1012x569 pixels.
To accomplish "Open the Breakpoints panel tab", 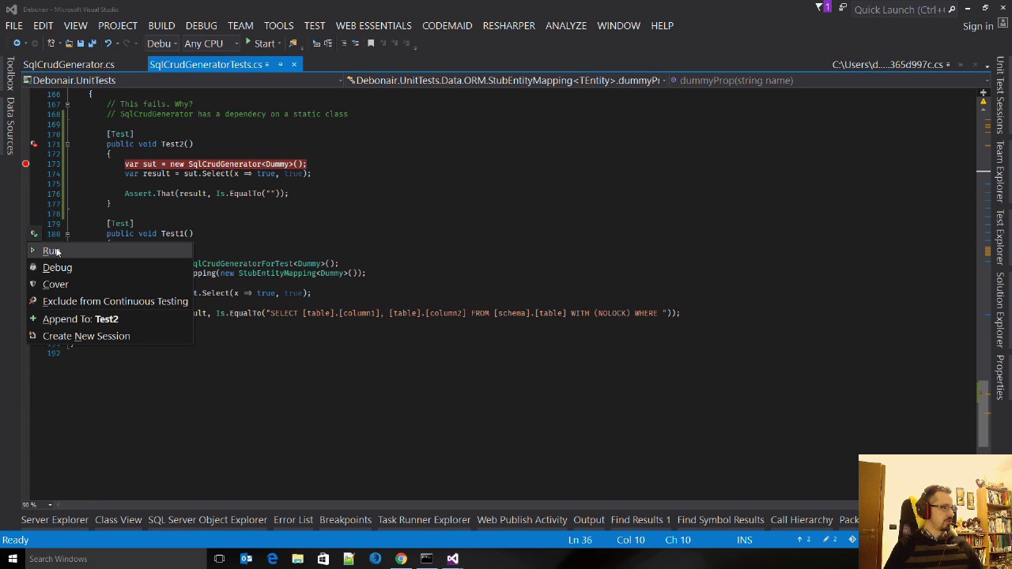I will coord(346,519).
